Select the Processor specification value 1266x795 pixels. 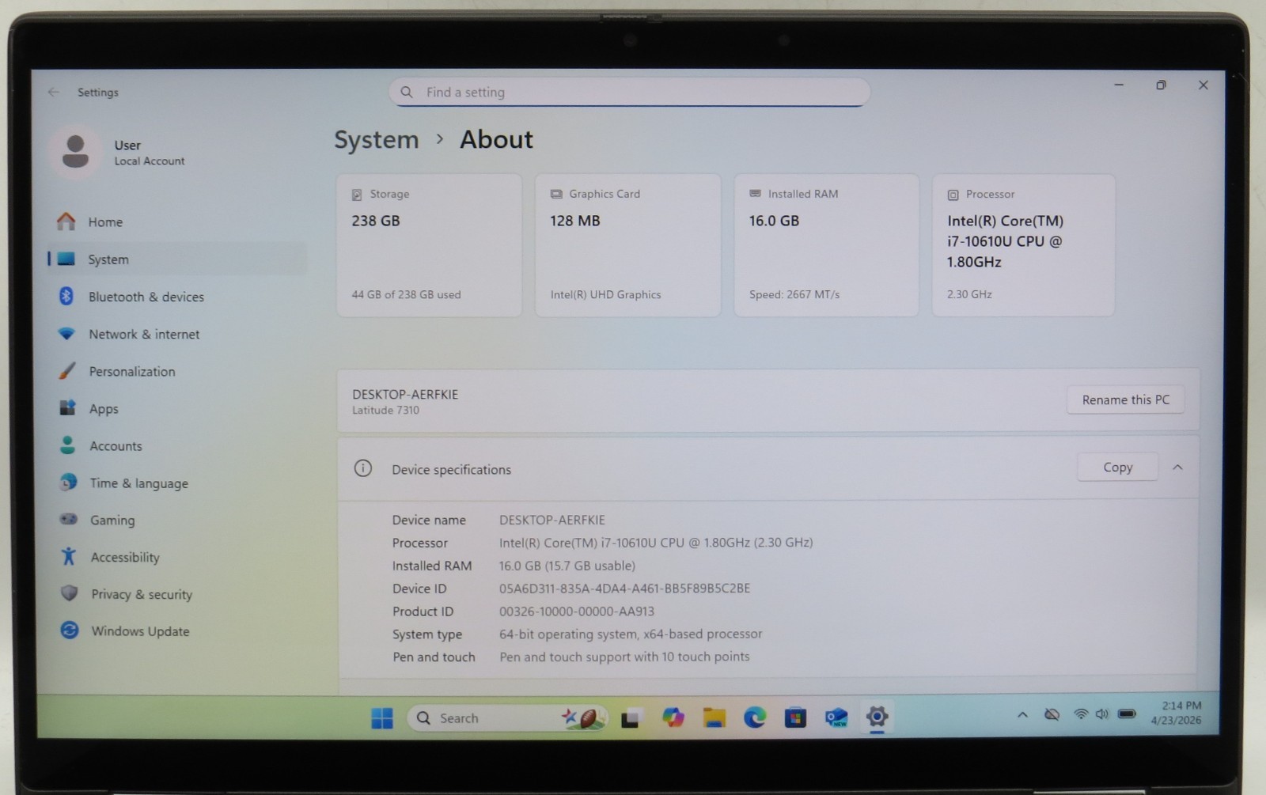coord(656,543)
